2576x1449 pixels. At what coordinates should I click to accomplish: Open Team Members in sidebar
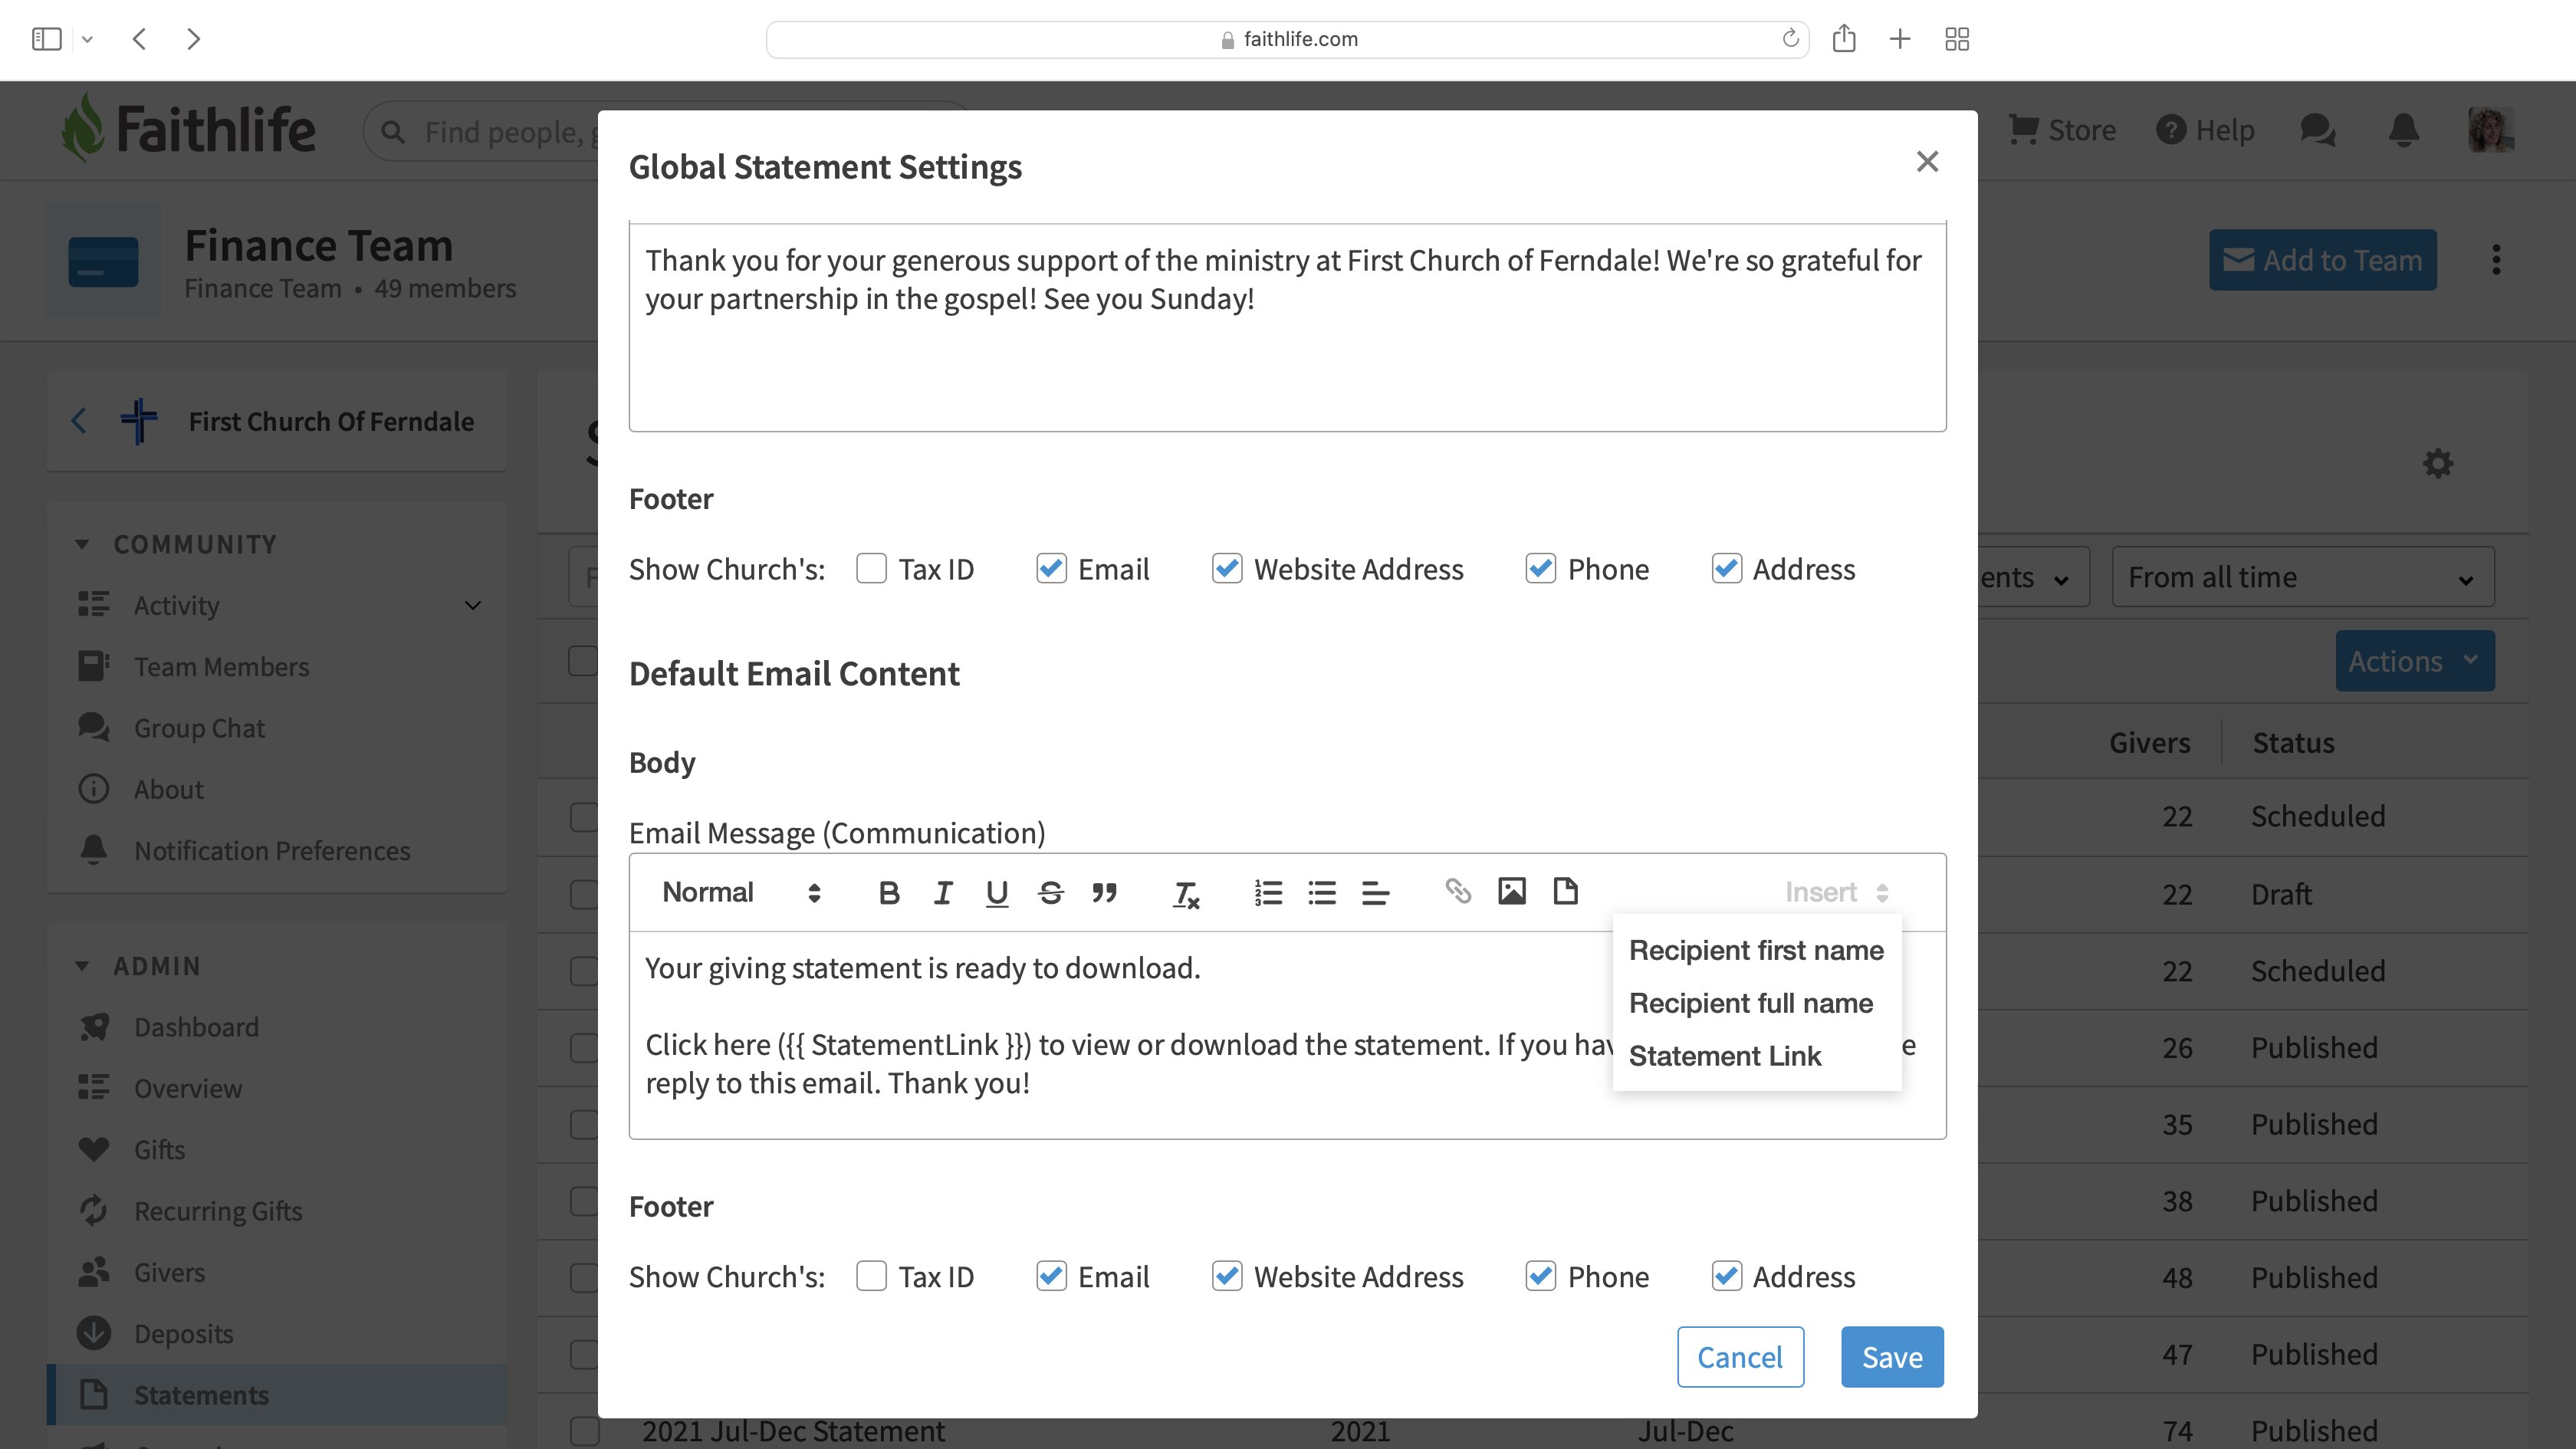tap(221, 667)
